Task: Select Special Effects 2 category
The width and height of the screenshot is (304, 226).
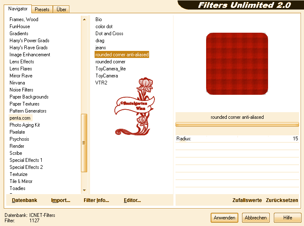Action: click(26, 167)
